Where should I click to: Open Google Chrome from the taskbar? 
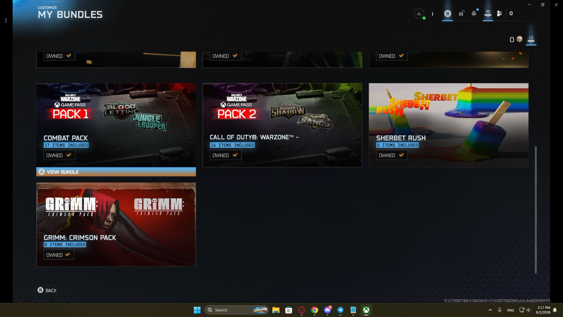[x=315, y=310]
